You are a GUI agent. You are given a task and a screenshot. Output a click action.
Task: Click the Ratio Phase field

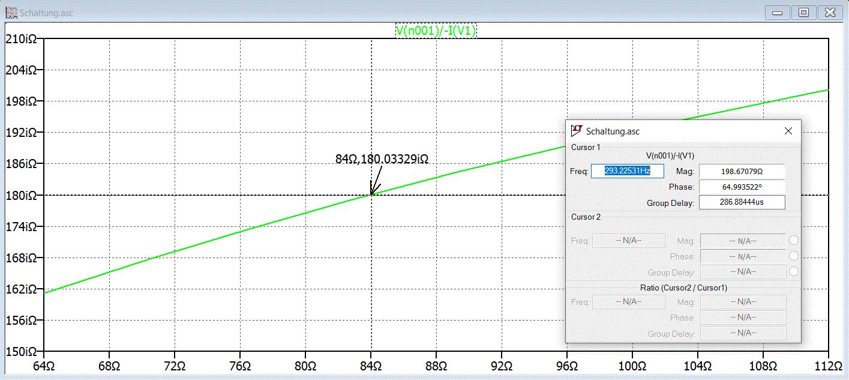click(743, 318)
